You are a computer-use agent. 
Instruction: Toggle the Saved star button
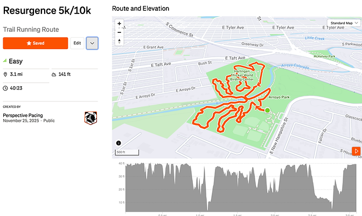pos(36,43)
